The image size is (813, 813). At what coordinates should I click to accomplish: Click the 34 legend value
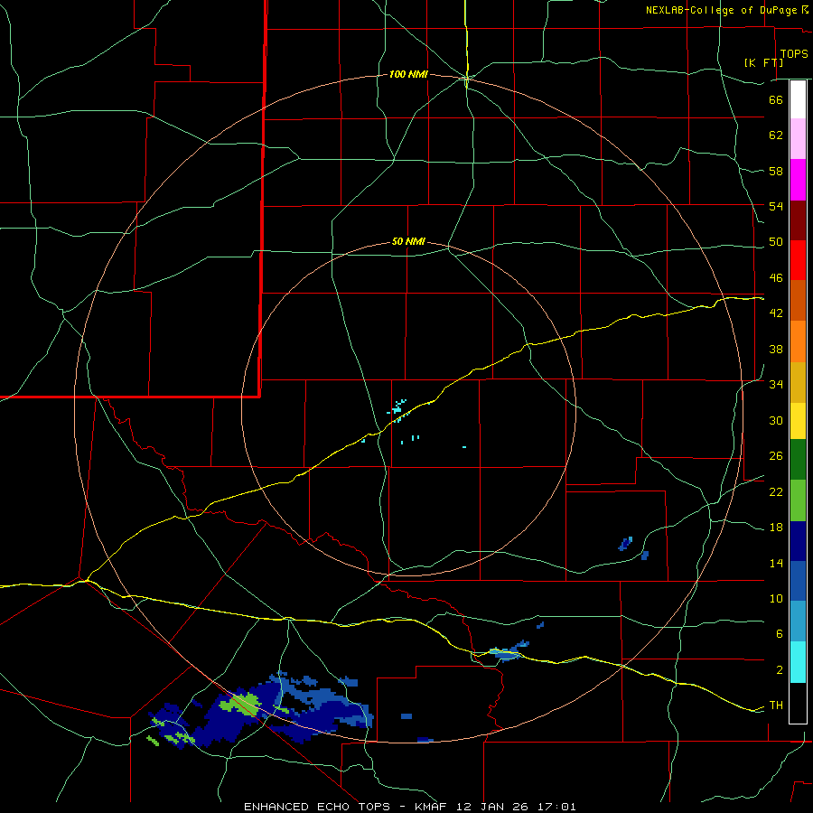pos(776,385)
